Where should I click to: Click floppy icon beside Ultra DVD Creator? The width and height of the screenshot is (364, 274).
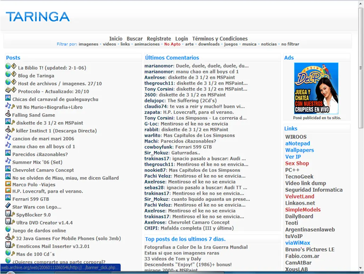8,221
